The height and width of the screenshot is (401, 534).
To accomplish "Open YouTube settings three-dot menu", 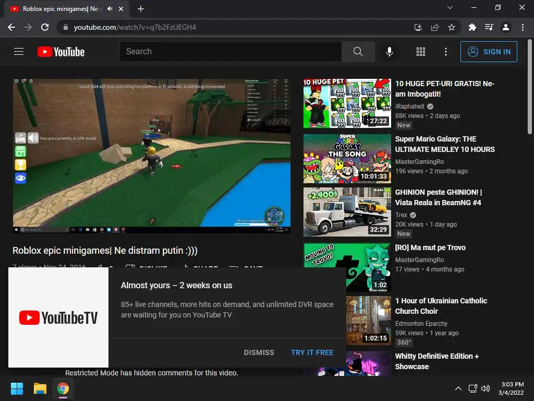I will point(445,52).
